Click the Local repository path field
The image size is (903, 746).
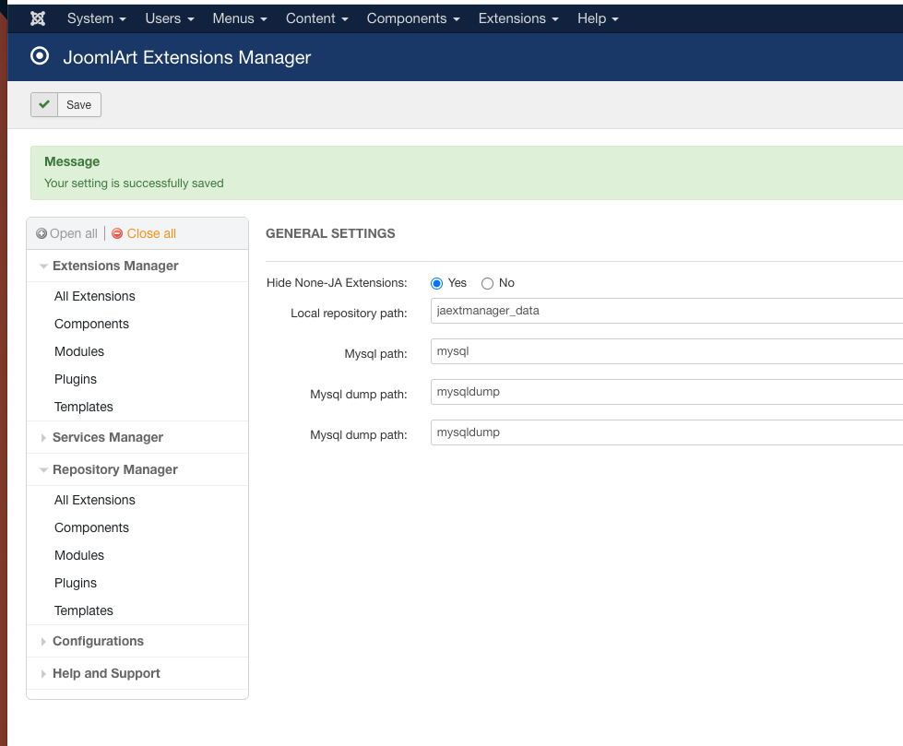pyautogui.click(x=666, y=311)
